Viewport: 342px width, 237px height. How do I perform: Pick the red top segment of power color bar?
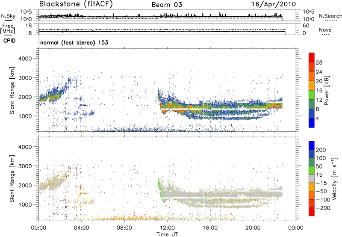(312, 57)
